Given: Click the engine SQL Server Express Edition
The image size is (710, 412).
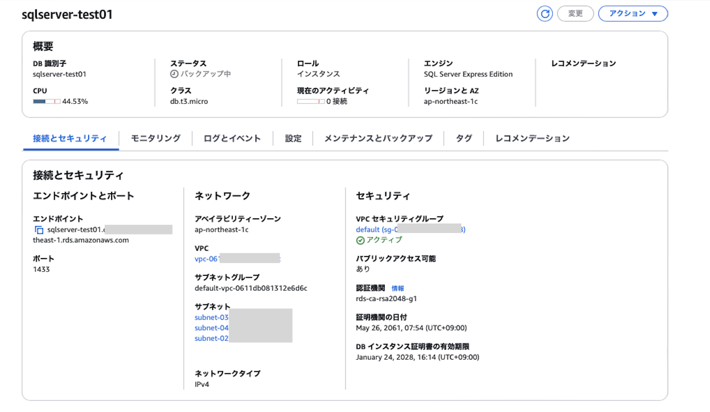Looking at the screenshot, I should (468, 74).
